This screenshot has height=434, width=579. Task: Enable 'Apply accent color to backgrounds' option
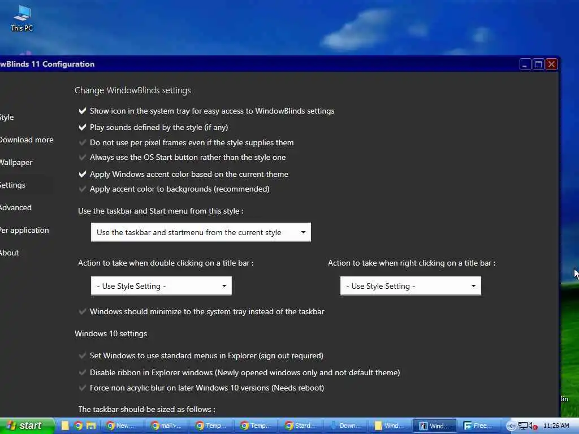point(83,189)
